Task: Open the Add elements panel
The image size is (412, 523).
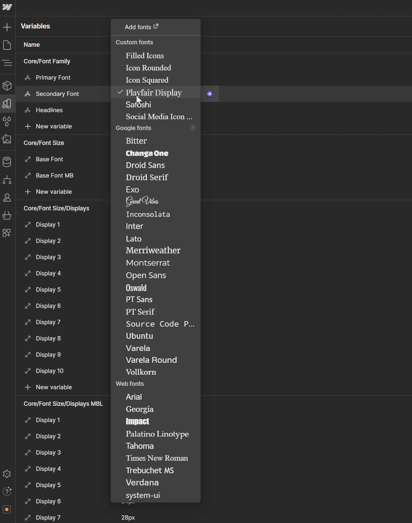Action: click(x=7, y=27)
